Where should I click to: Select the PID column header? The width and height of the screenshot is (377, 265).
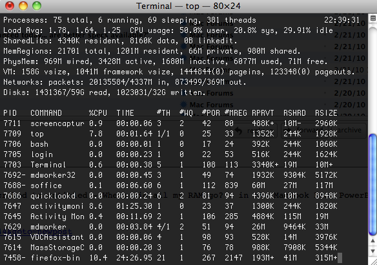click(x=10, y=113)
